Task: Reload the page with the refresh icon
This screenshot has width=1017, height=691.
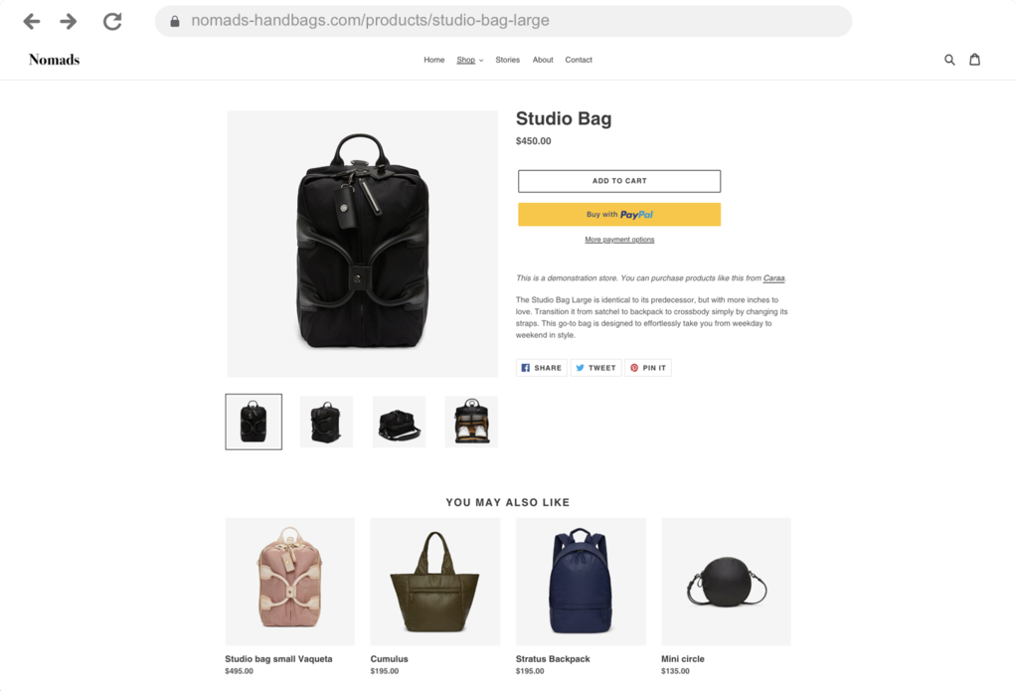Action: coord(112,22)
